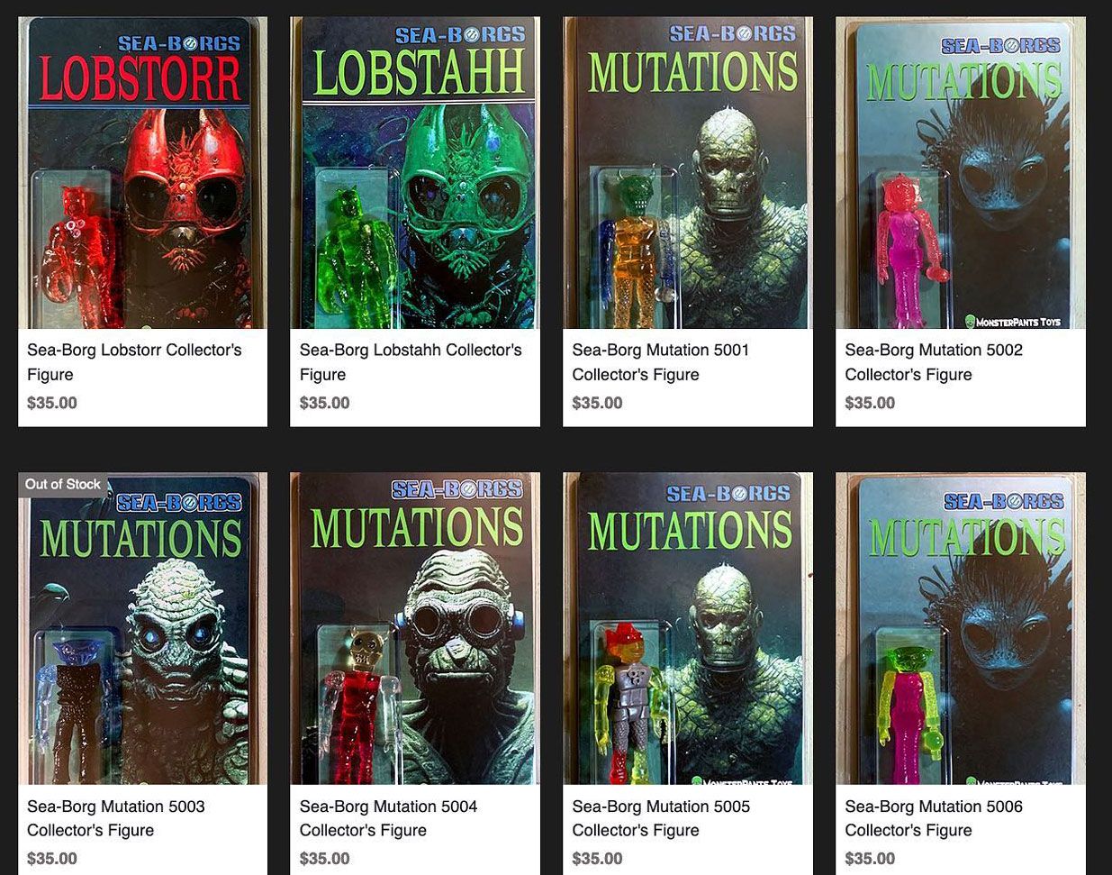Click the Mutation 5002 $35.00 price
The image size is (1112, 875).
pos(870,403)
